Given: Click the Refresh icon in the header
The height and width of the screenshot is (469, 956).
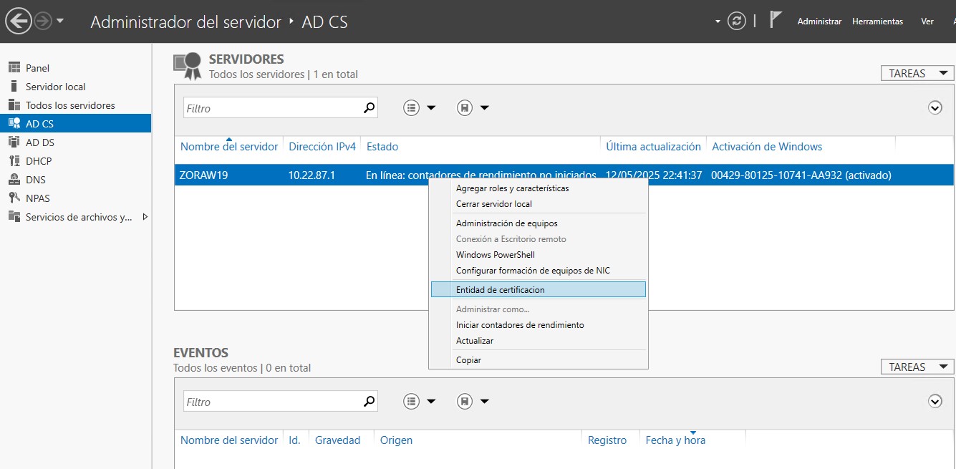Looking at the screenshot, I should point(737,21).
